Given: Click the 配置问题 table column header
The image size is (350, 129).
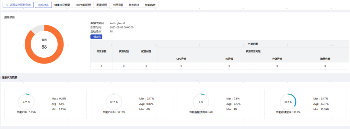Looking at the screenshot, I should pos(146,51).
